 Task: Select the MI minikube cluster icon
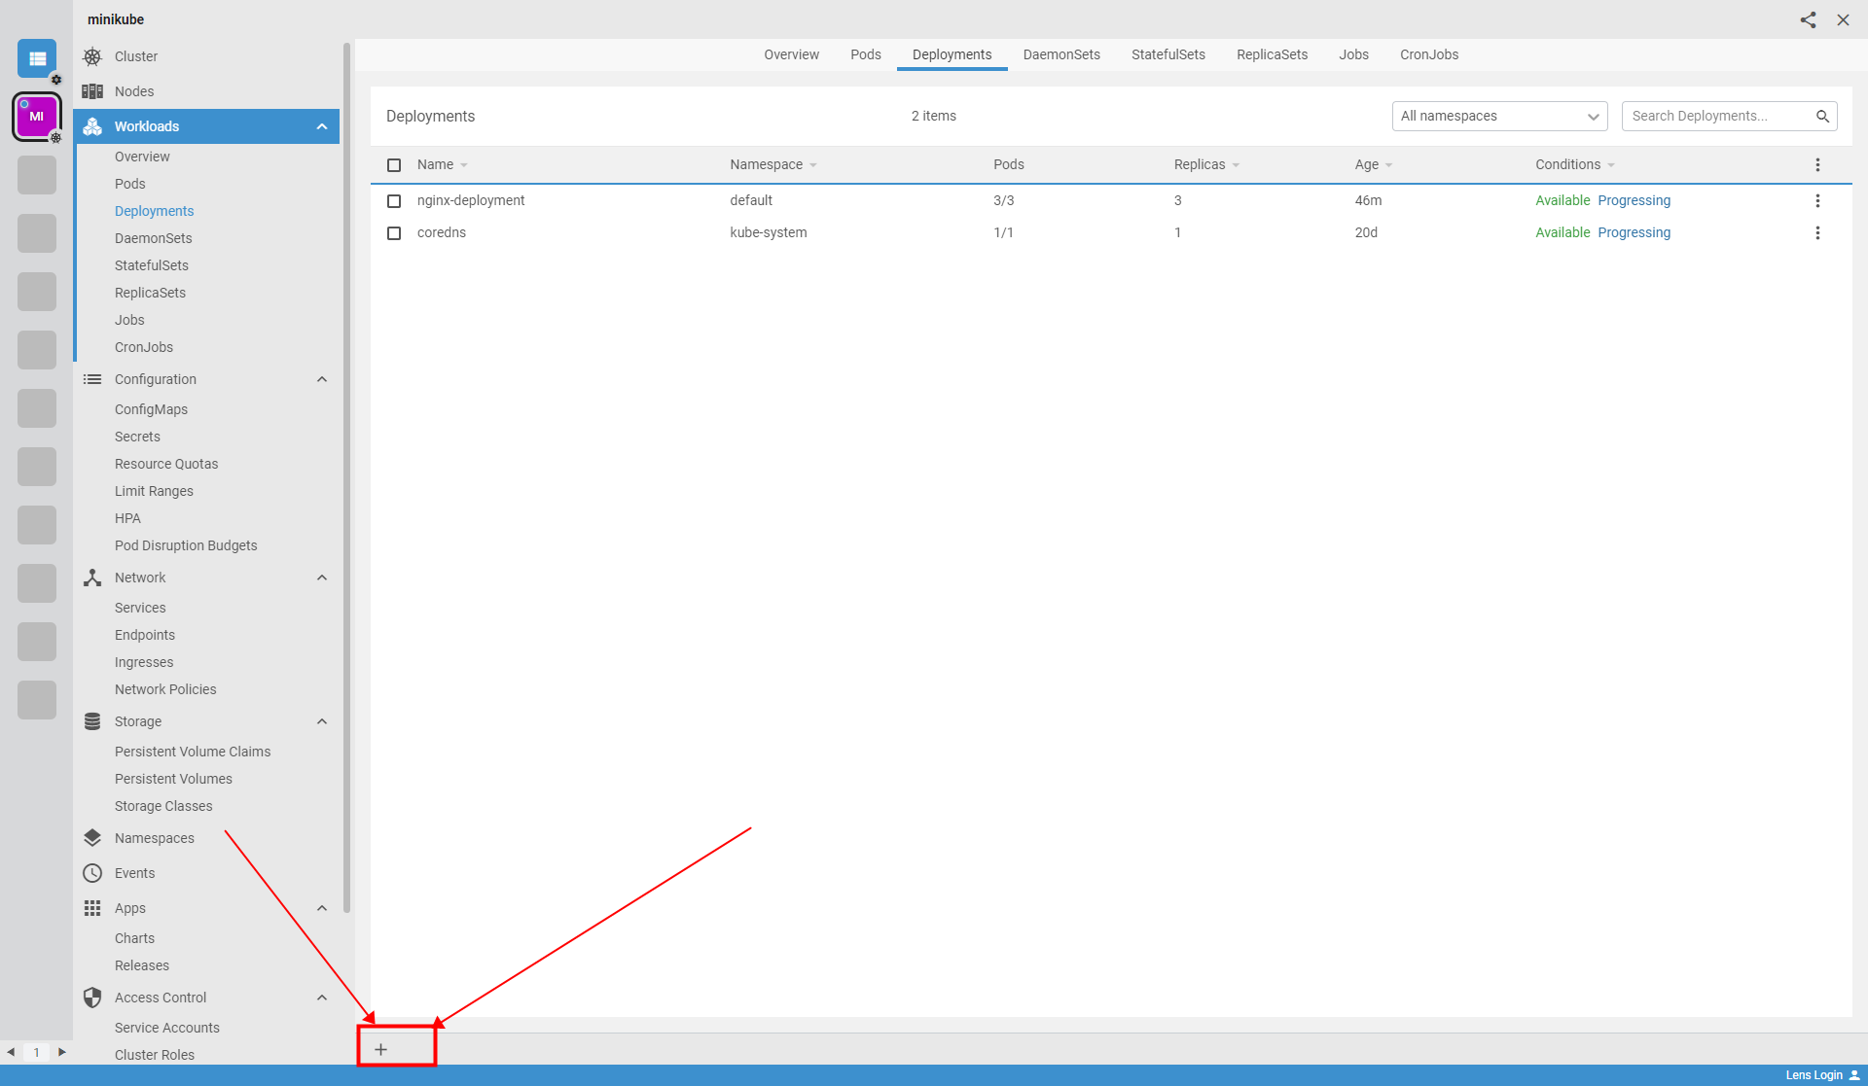(37, 117)
